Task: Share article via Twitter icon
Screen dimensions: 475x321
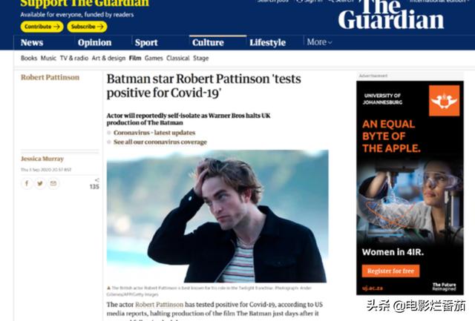Action: [x=40, y=183]
